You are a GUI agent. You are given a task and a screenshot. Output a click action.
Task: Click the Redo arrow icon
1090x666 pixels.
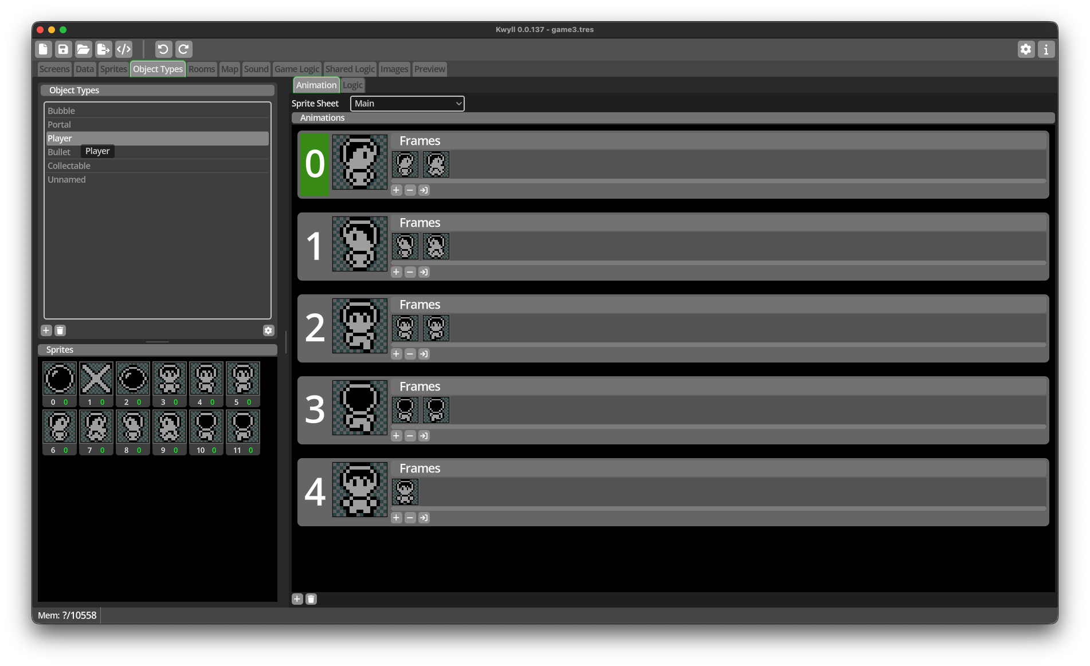[x=183, y=49]
